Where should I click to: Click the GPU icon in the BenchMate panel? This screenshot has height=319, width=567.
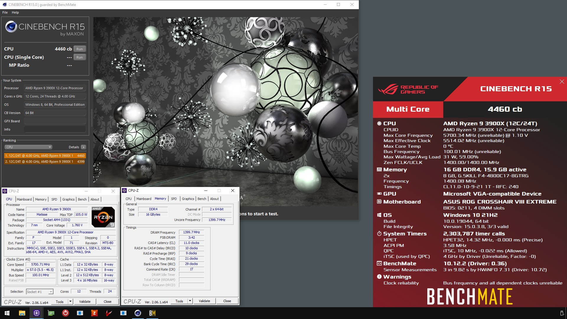point(379,194)
